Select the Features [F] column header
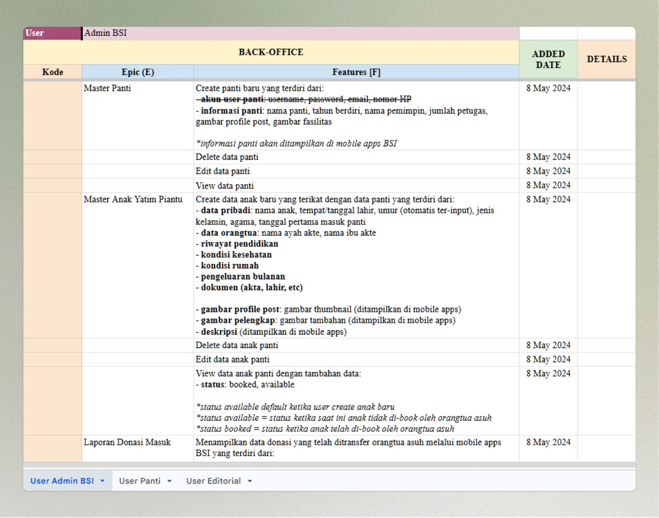 pyautogui.click(x=356, y=72)
